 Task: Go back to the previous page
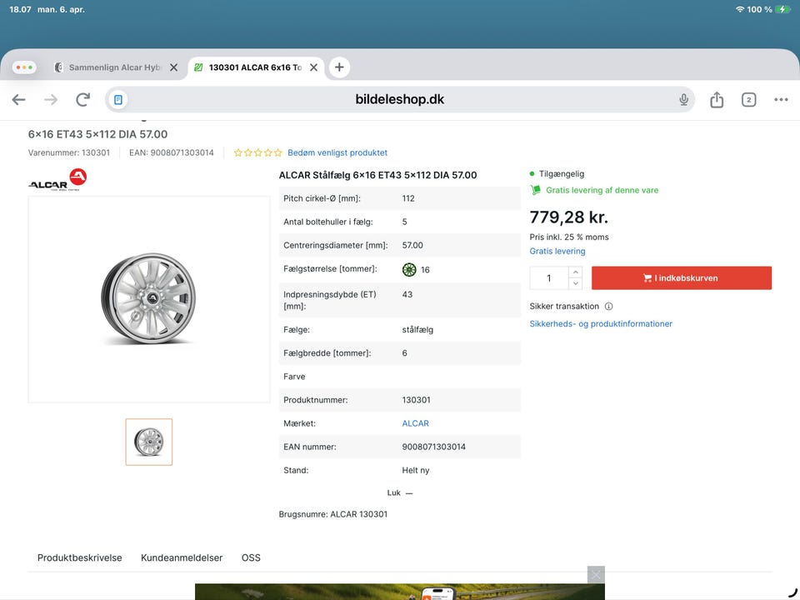(18, 100)
